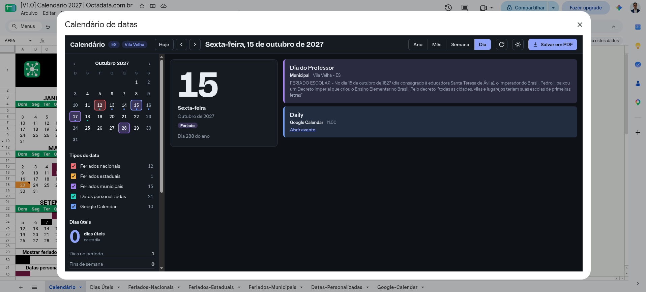Open version history clock icon
646x292 pixels.
point(448,7)
